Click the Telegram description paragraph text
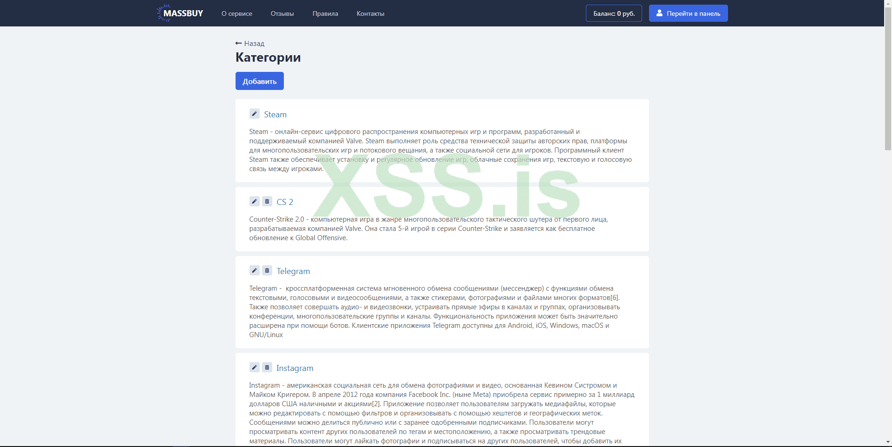Screen dimensions: 892x447 (435, 312)
